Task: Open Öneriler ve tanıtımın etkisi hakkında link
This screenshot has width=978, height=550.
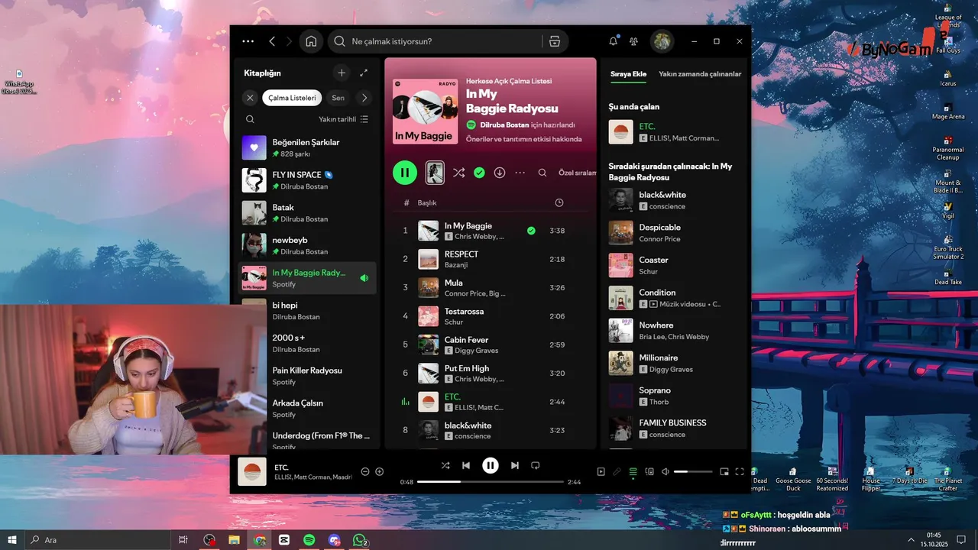Action: [523, 139]
